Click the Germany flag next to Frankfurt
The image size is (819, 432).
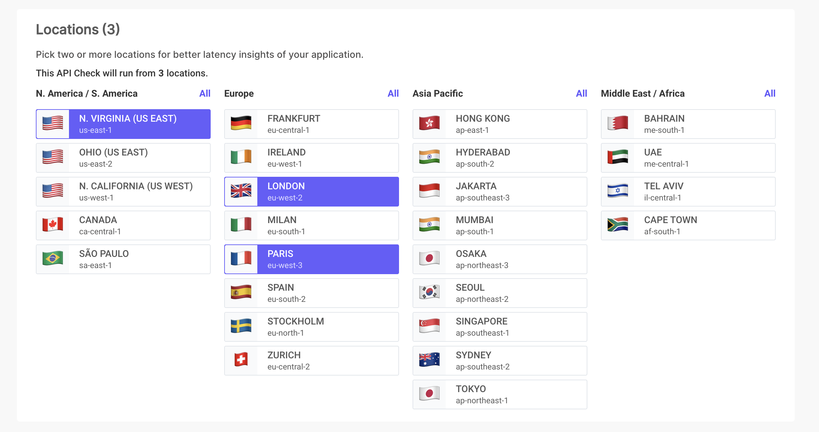pos(241,124)
